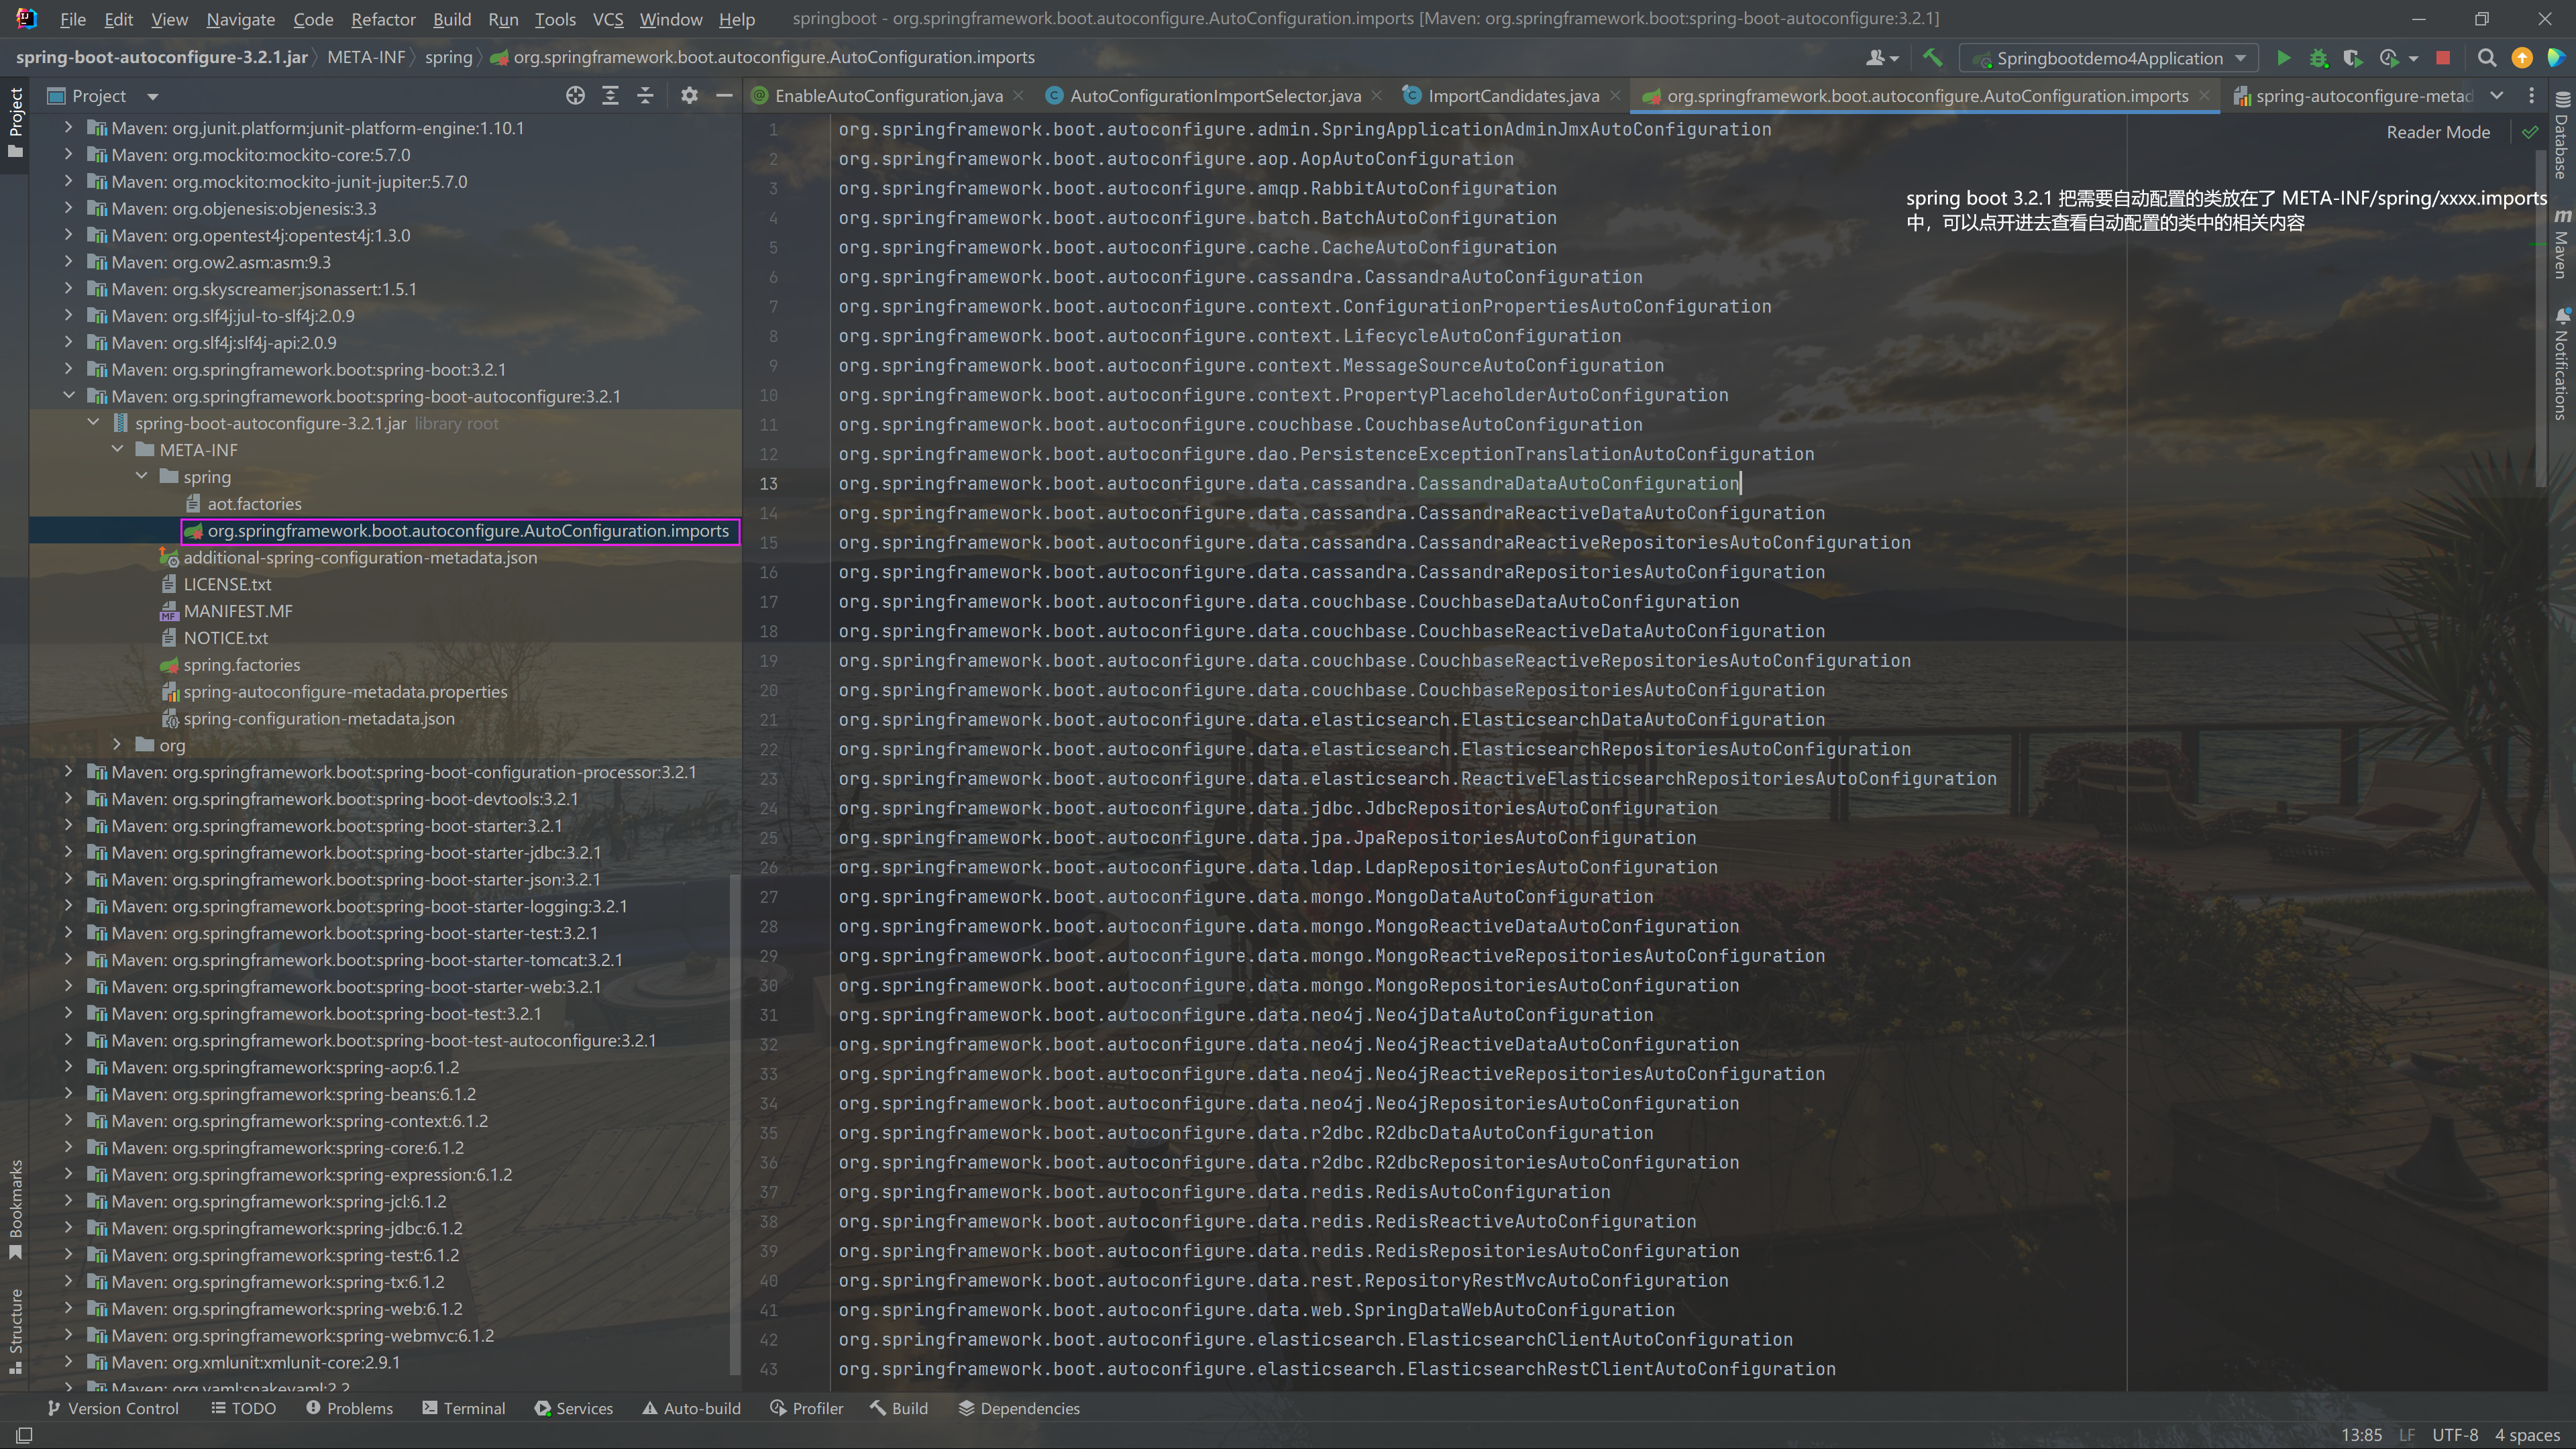Click META-INF breadcrumb in navigation bar

pyautogui.click(x=366, y=57)
